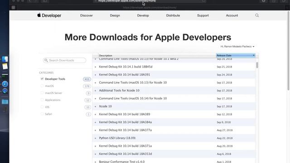
Task: Select Bonjour Conformance Test v1.4.0 title
Action: [x=122, y=162]
